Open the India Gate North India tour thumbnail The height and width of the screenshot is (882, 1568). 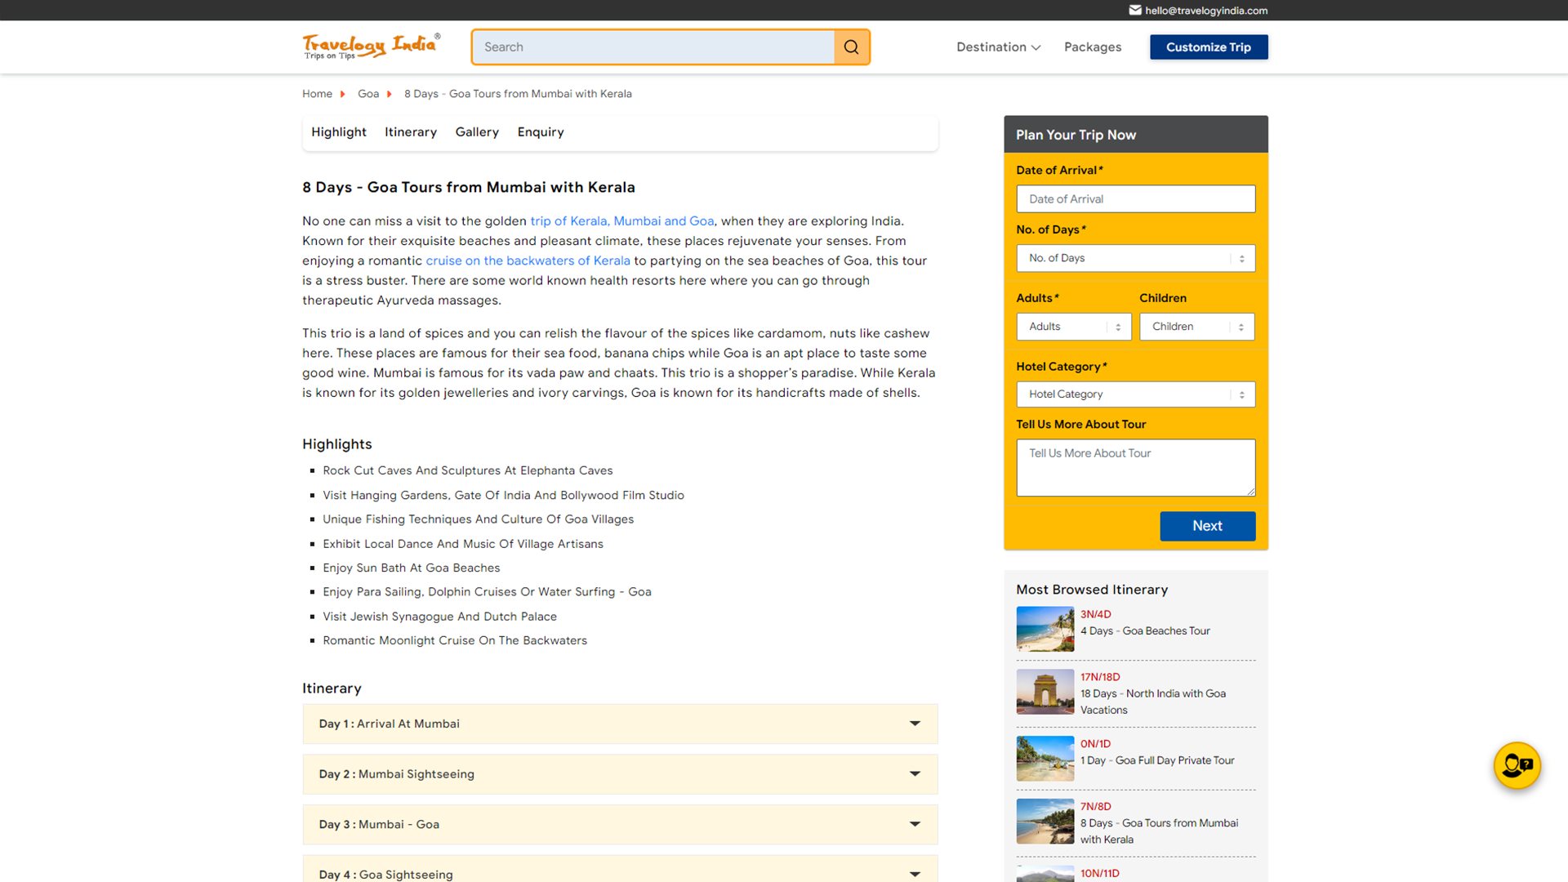(1045, 692)
